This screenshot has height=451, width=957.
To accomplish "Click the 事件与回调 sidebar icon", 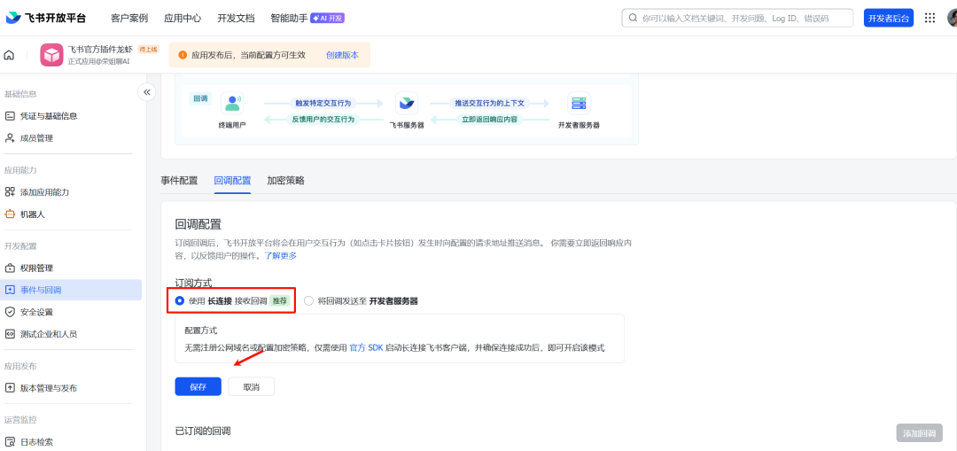I will (x=10, y=290).
